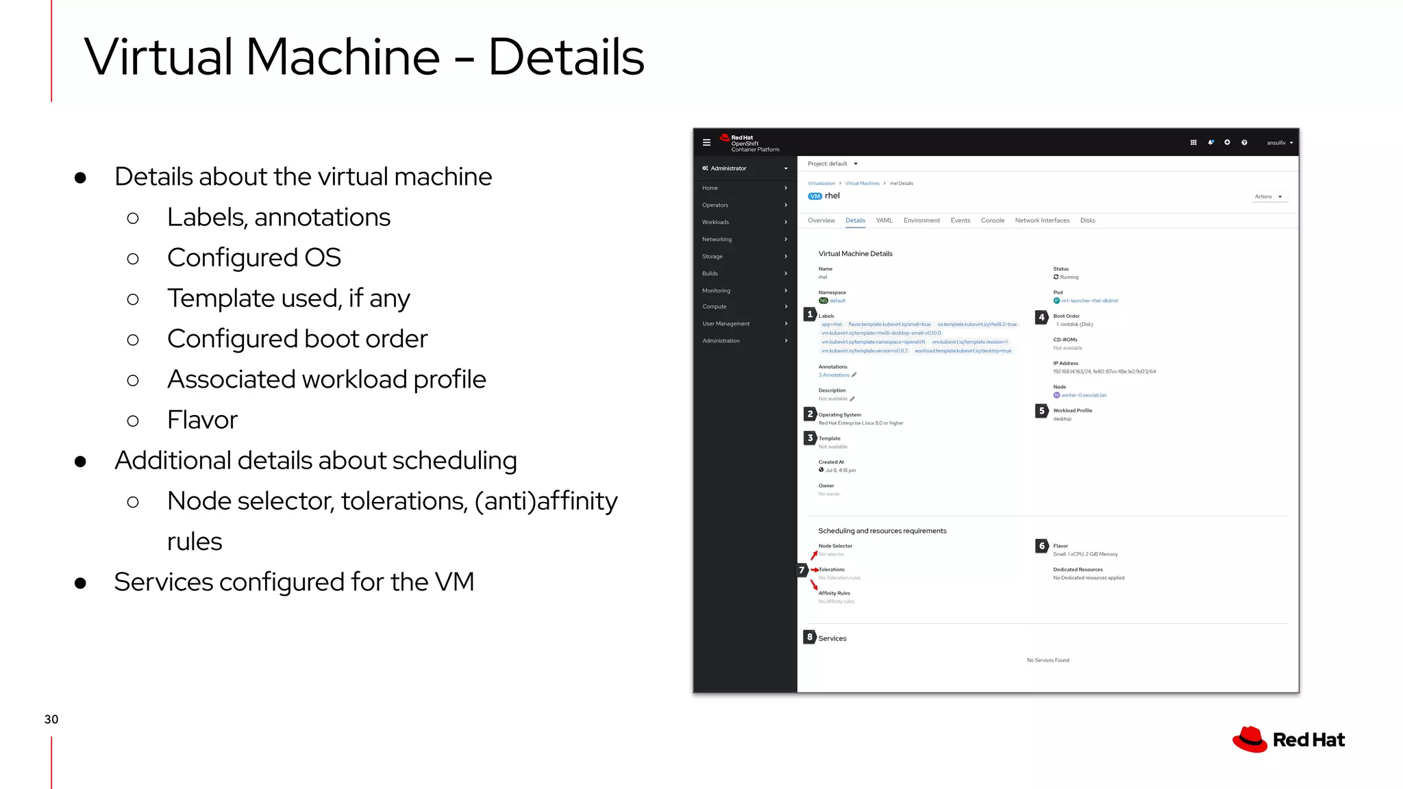Open the help question mark icon
This screenshot has width=1403, height=789.
[x=1244, y=142]
